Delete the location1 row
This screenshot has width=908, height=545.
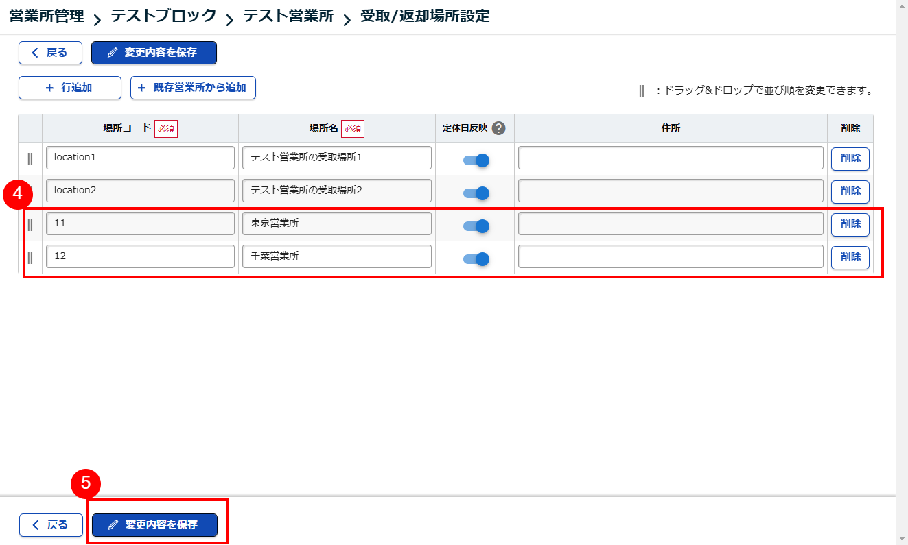850,158
